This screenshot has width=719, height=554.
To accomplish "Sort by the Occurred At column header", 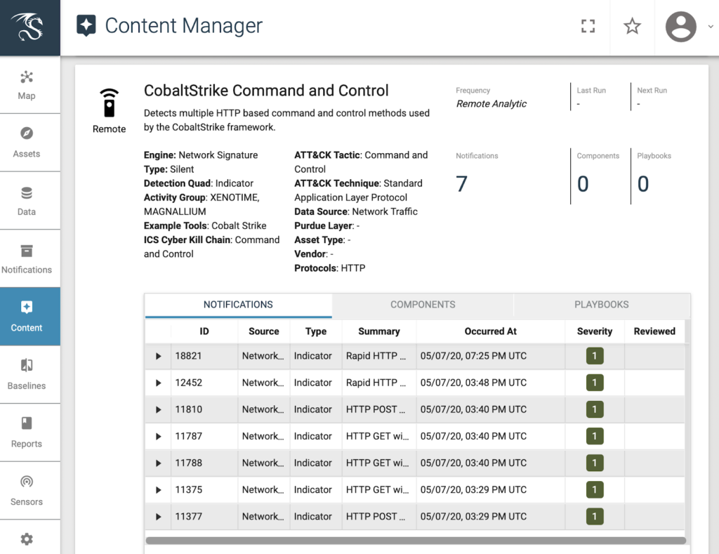I will pos(490,331).
